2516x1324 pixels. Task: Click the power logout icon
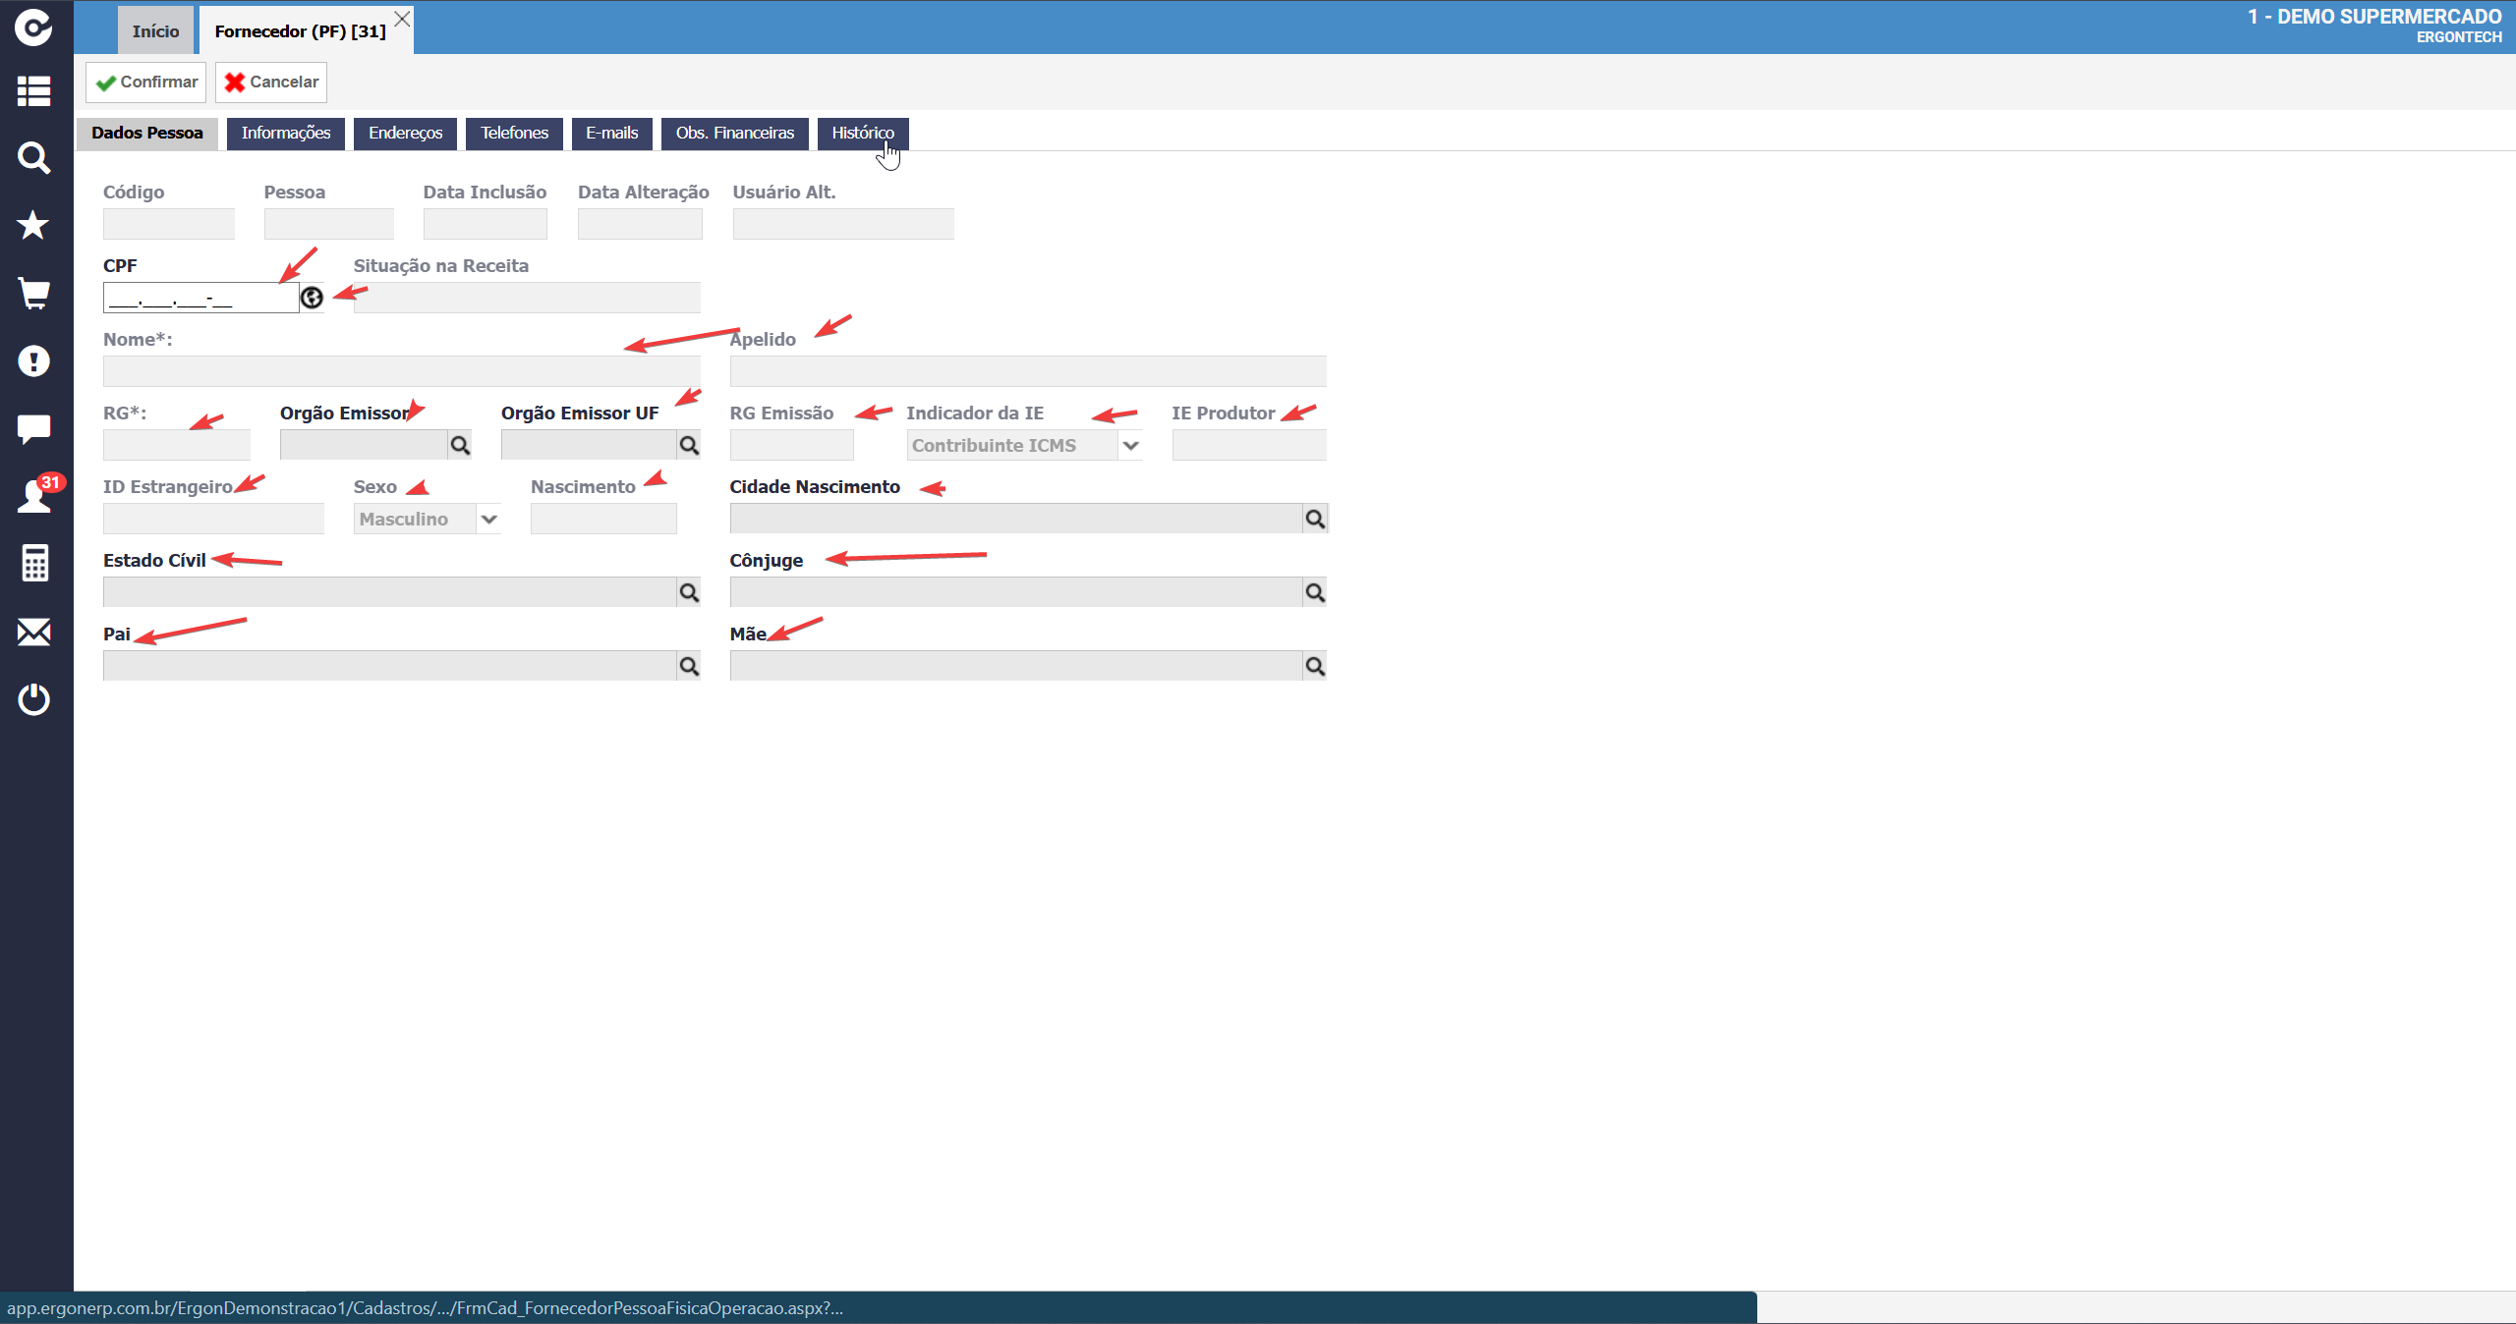click(x=33, y=699)
